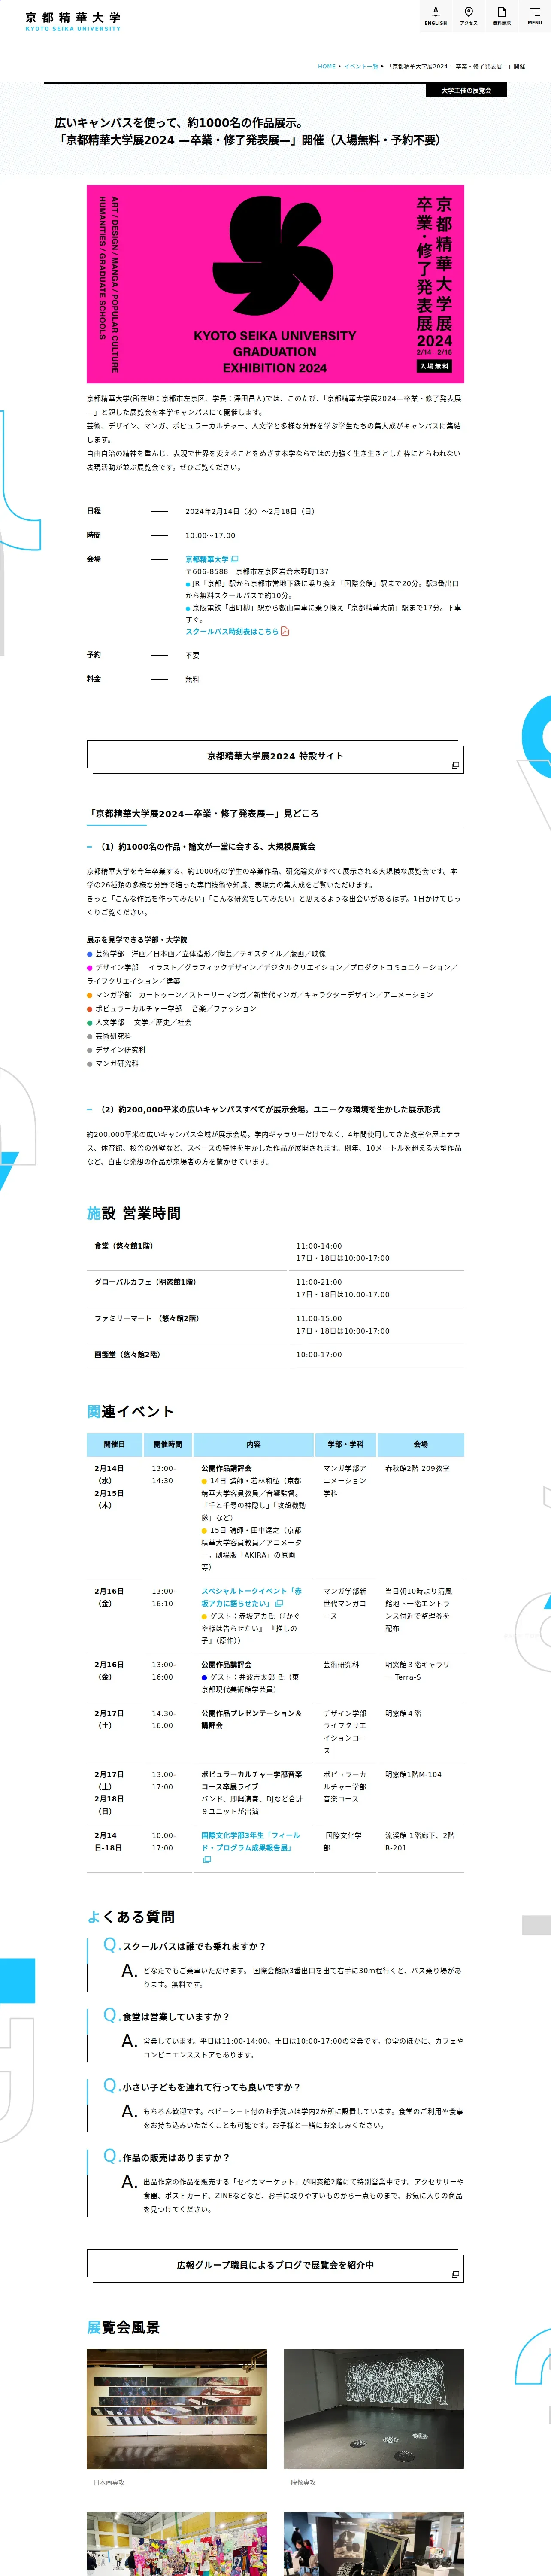Viewport: 551px width, 2576px height.
Task: View the pink Graduation Exhibition 2024 poster
Action: coord(275,284)
